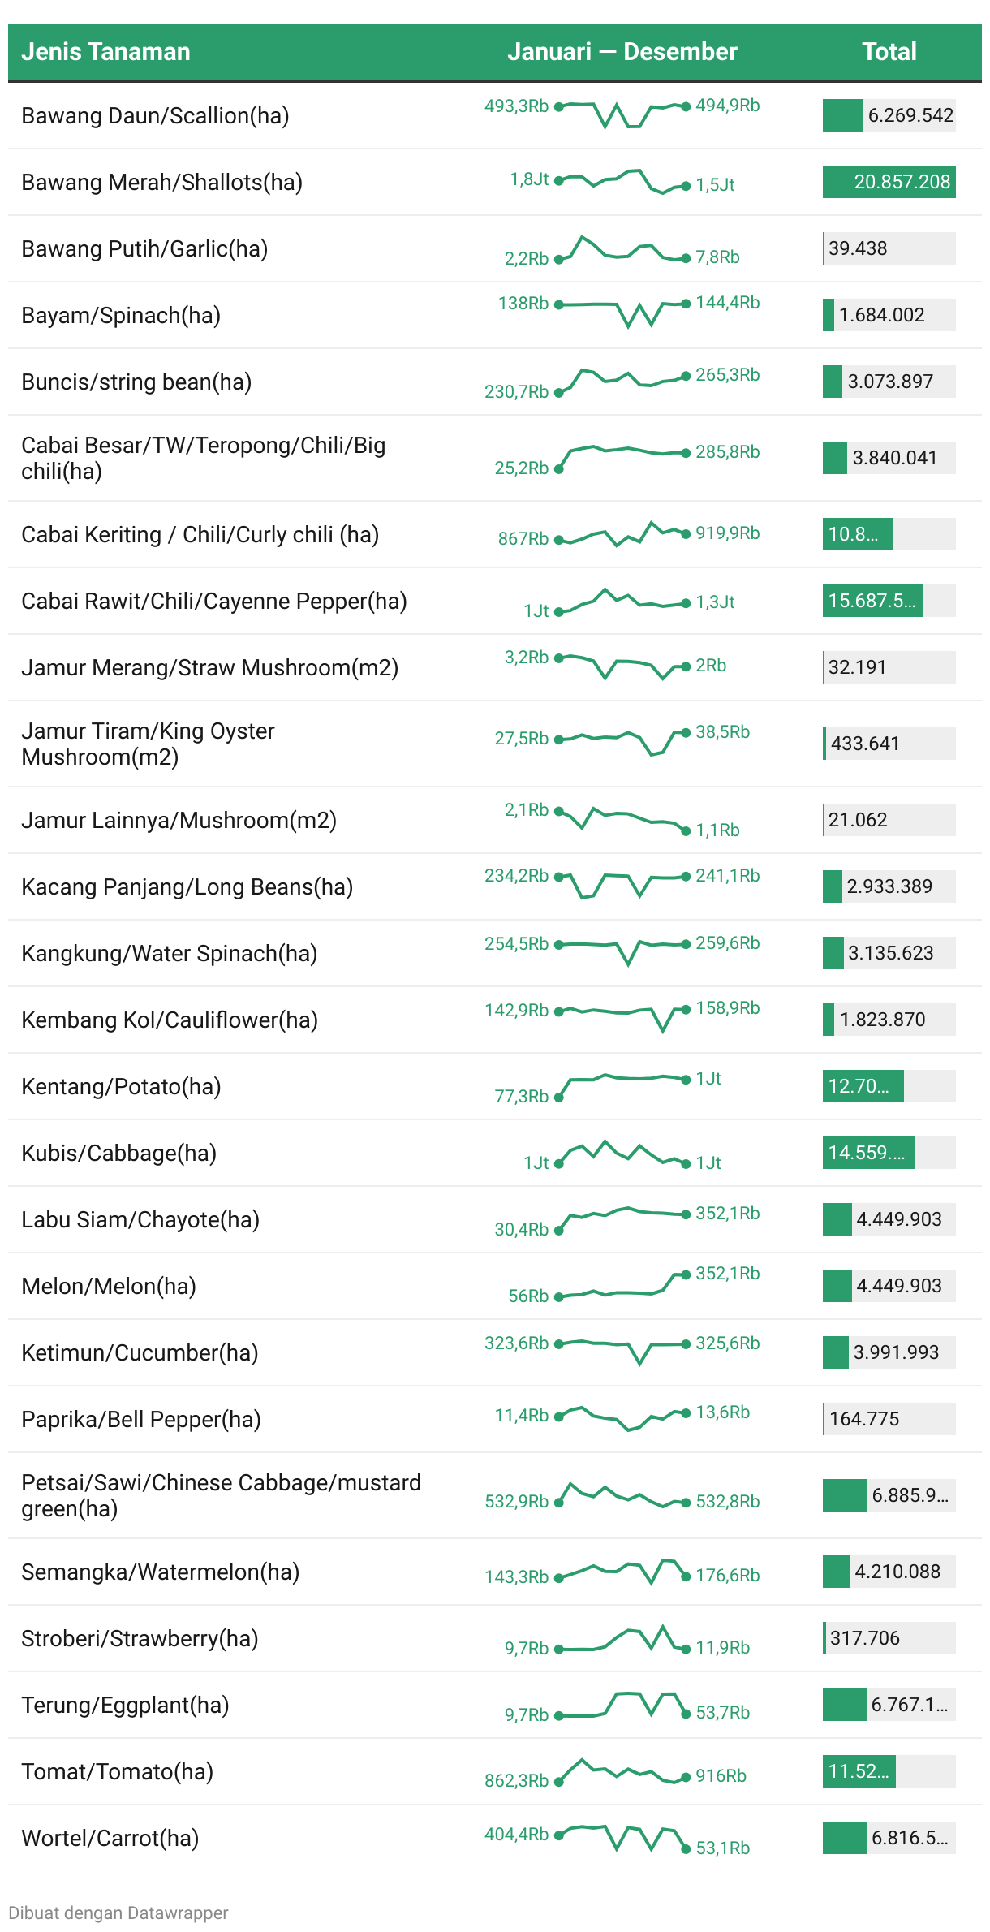Select the Bawang Putih/Garlic row label
Image resolution: width=990 pixels, height=1932 pixels.
[x=144, y=248]
